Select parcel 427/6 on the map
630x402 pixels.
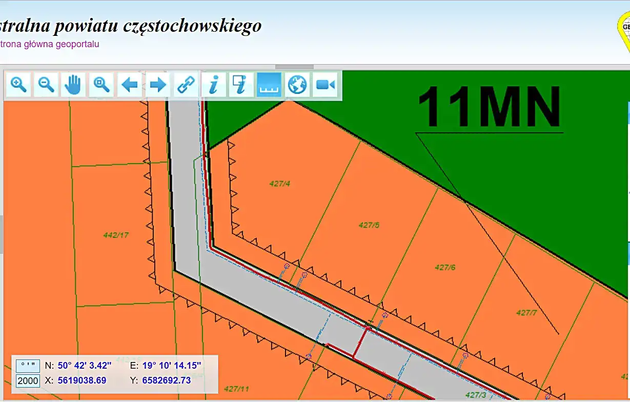pyautogui.click(x=445, y=267)
